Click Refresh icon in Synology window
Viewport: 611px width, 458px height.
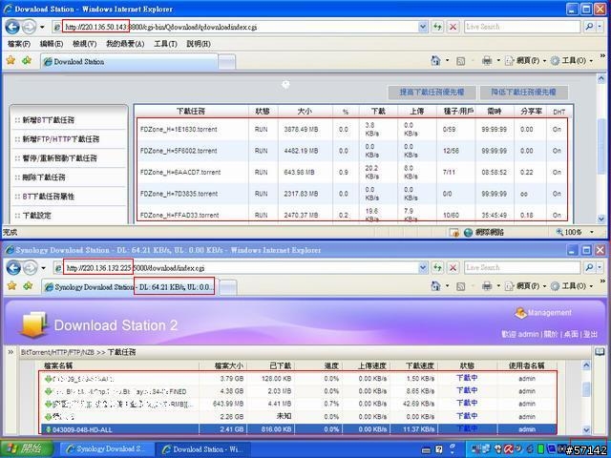[x=437, y=267]
